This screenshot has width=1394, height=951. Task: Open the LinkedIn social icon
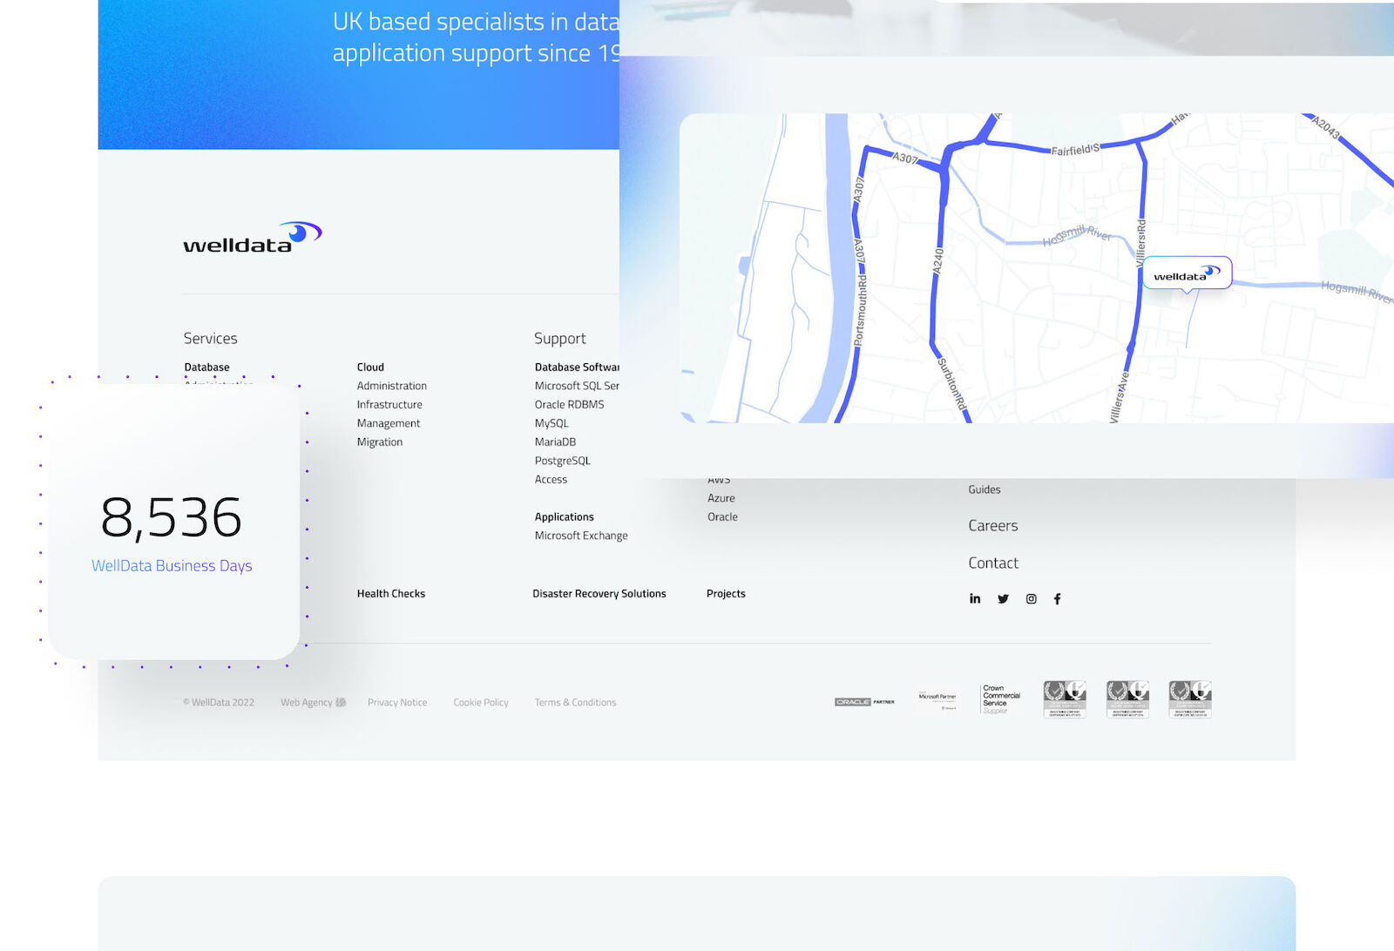tap(975, 599)
